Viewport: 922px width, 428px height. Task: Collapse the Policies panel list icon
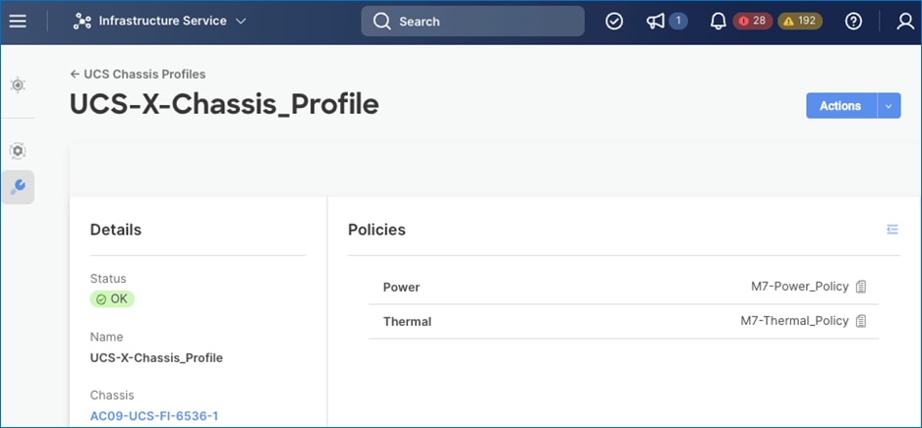click(x=892, y=230)
